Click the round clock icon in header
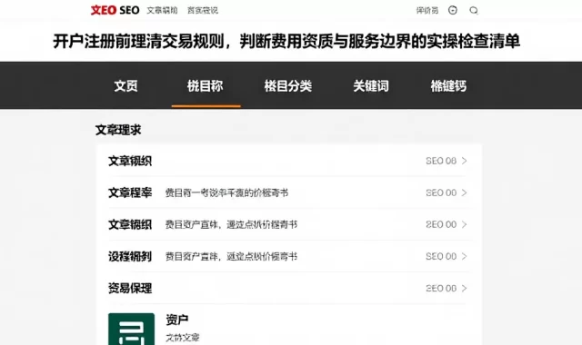 pyautogui.click(x=453, y=10)
